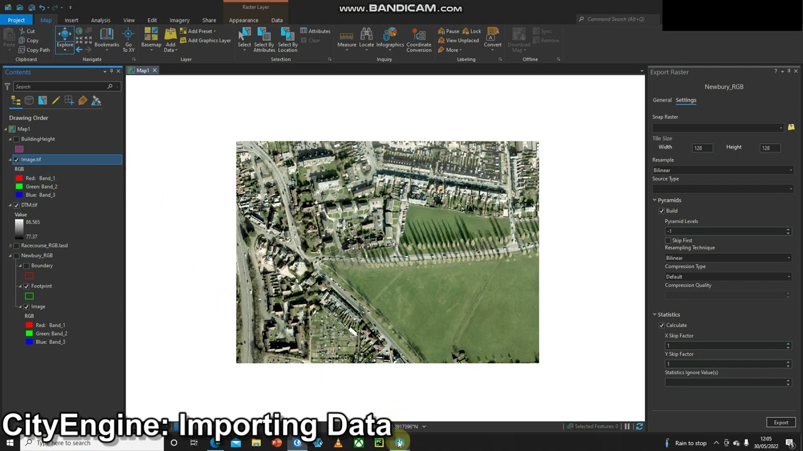Toggle BuildingHeight layer visibility
Screen dimensions: 803x451
(x=16, y=139)
